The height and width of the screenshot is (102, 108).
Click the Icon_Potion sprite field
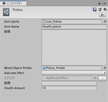tap(72, 22)
